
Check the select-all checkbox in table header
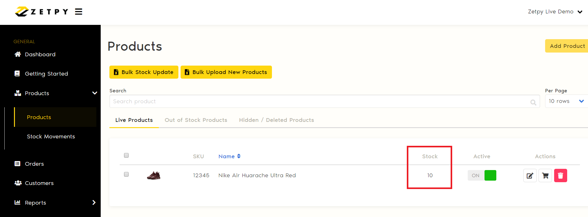(x=126, y=155)
